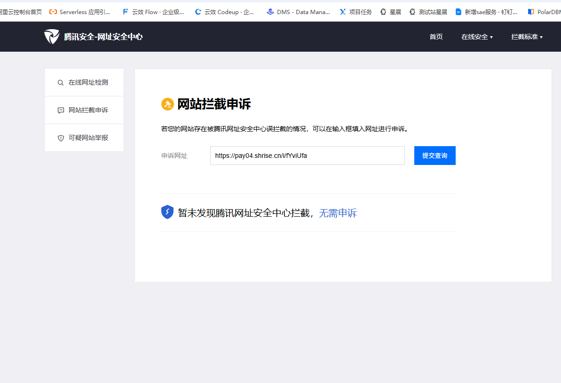Click the orange gavel icon next to heading
Image resolution: width=561 pixels, height=383 pixels.
(x=167, y=104)
